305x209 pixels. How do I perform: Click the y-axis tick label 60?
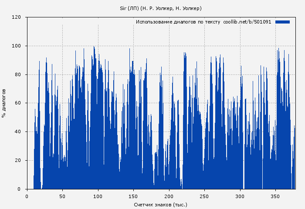(x=18, y=103)
